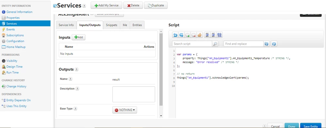Comment selected script lines icon
Screen dimensions: 326x128
tap(187, 35)
